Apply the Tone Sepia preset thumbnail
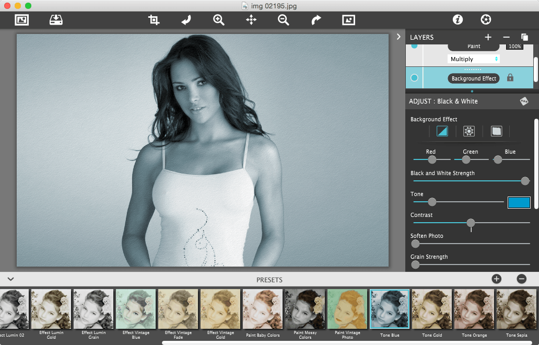 pos(515,309)
